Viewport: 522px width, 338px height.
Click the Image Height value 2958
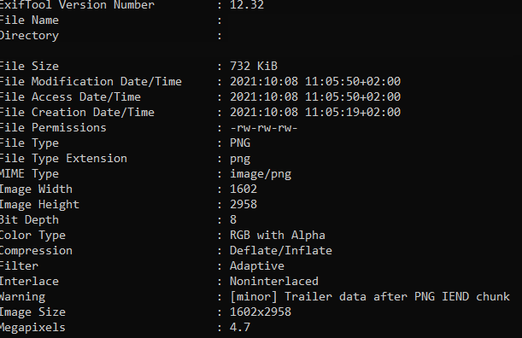point(243,204)
